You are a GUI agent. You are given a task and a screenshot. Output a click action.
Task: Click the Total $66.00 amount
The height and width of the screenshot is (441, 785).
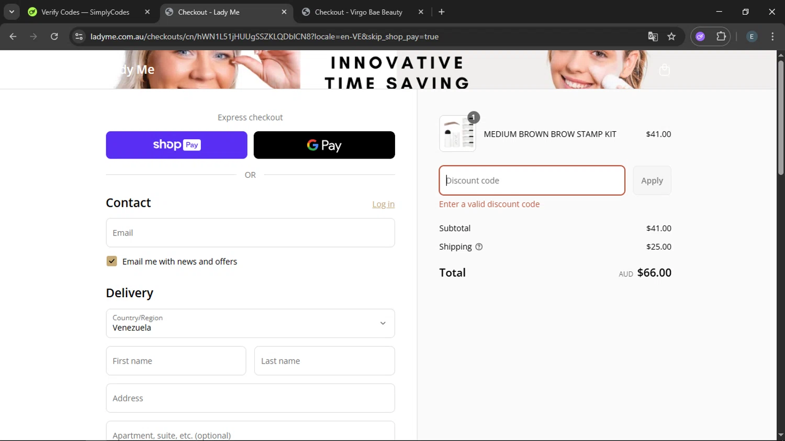654,273
